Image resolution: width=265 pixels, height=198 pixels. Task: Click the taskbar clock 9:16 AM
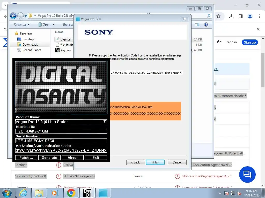252,193
